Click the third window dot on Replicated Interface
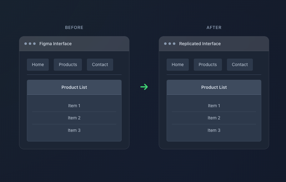The width and height of the screenshot is (286, 182). pyautogui.click(x=174, y=44)
